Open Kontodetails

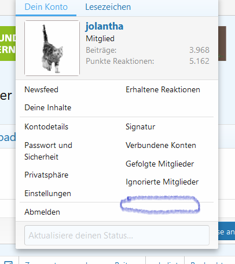(46, 127)
